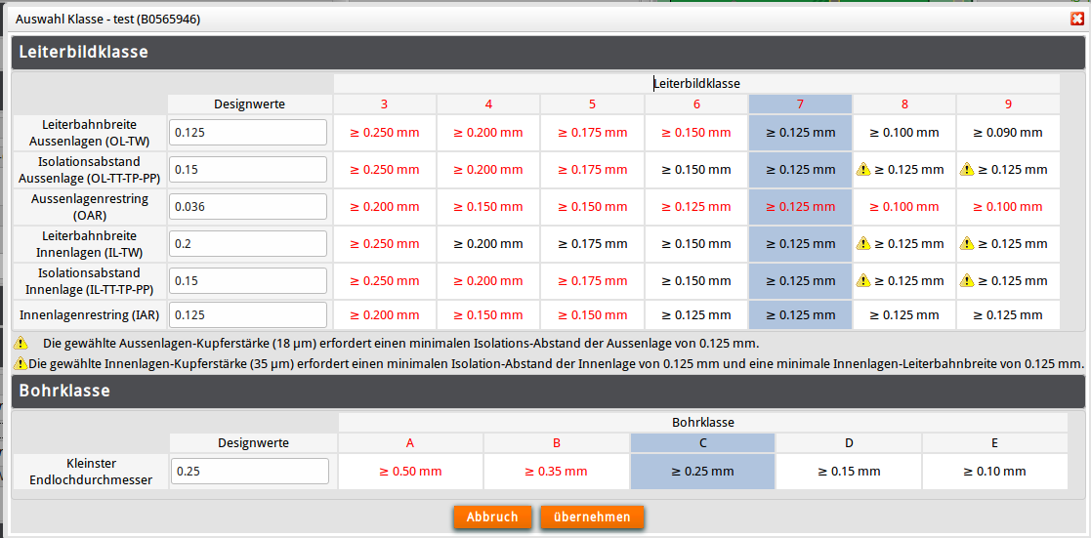Edit the Aussenlagenrestring OAR field 0.036
Image resolution: width=1091 pixels, height=538 pixels.
tap(248, 207)
